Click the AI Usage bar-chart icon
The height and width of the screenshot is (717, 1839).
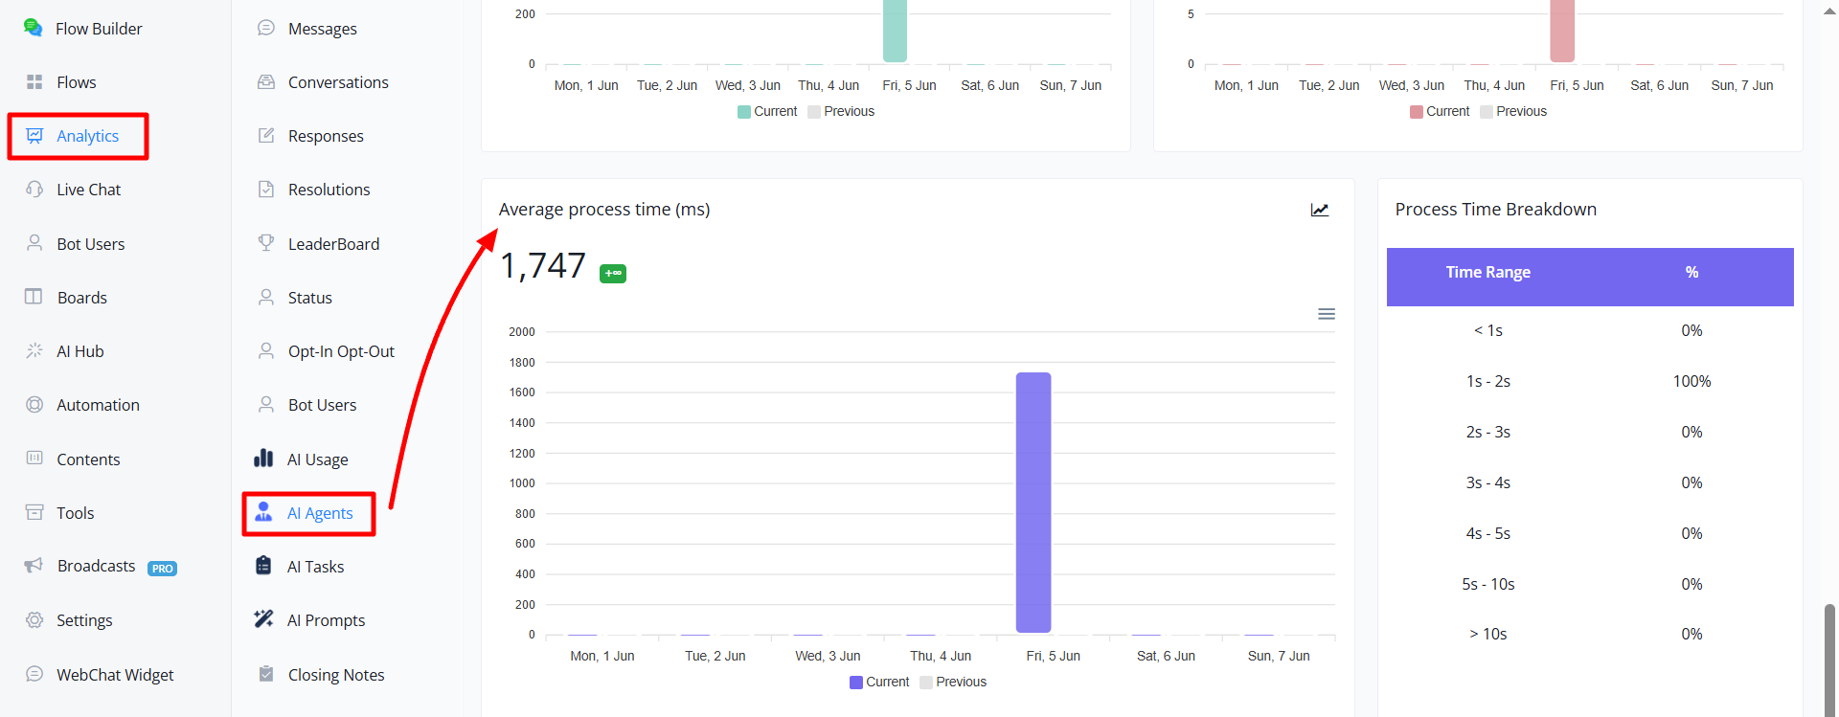click(x=263, y=459)
